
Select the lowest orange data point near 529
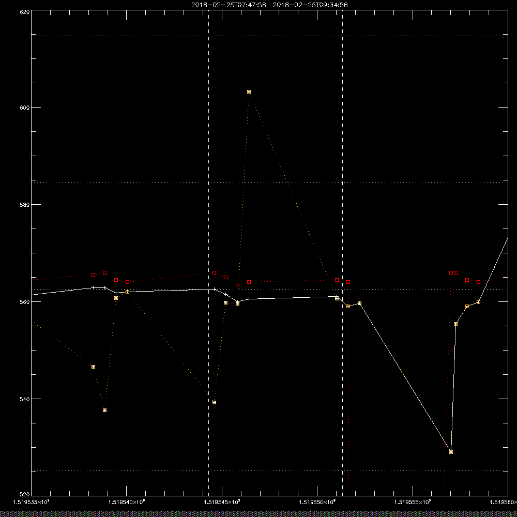(451, 452)
